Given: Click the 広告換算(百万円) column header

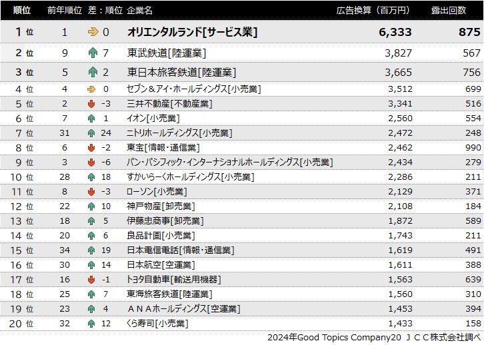Looking at the screenshot, I should [373, 10].
